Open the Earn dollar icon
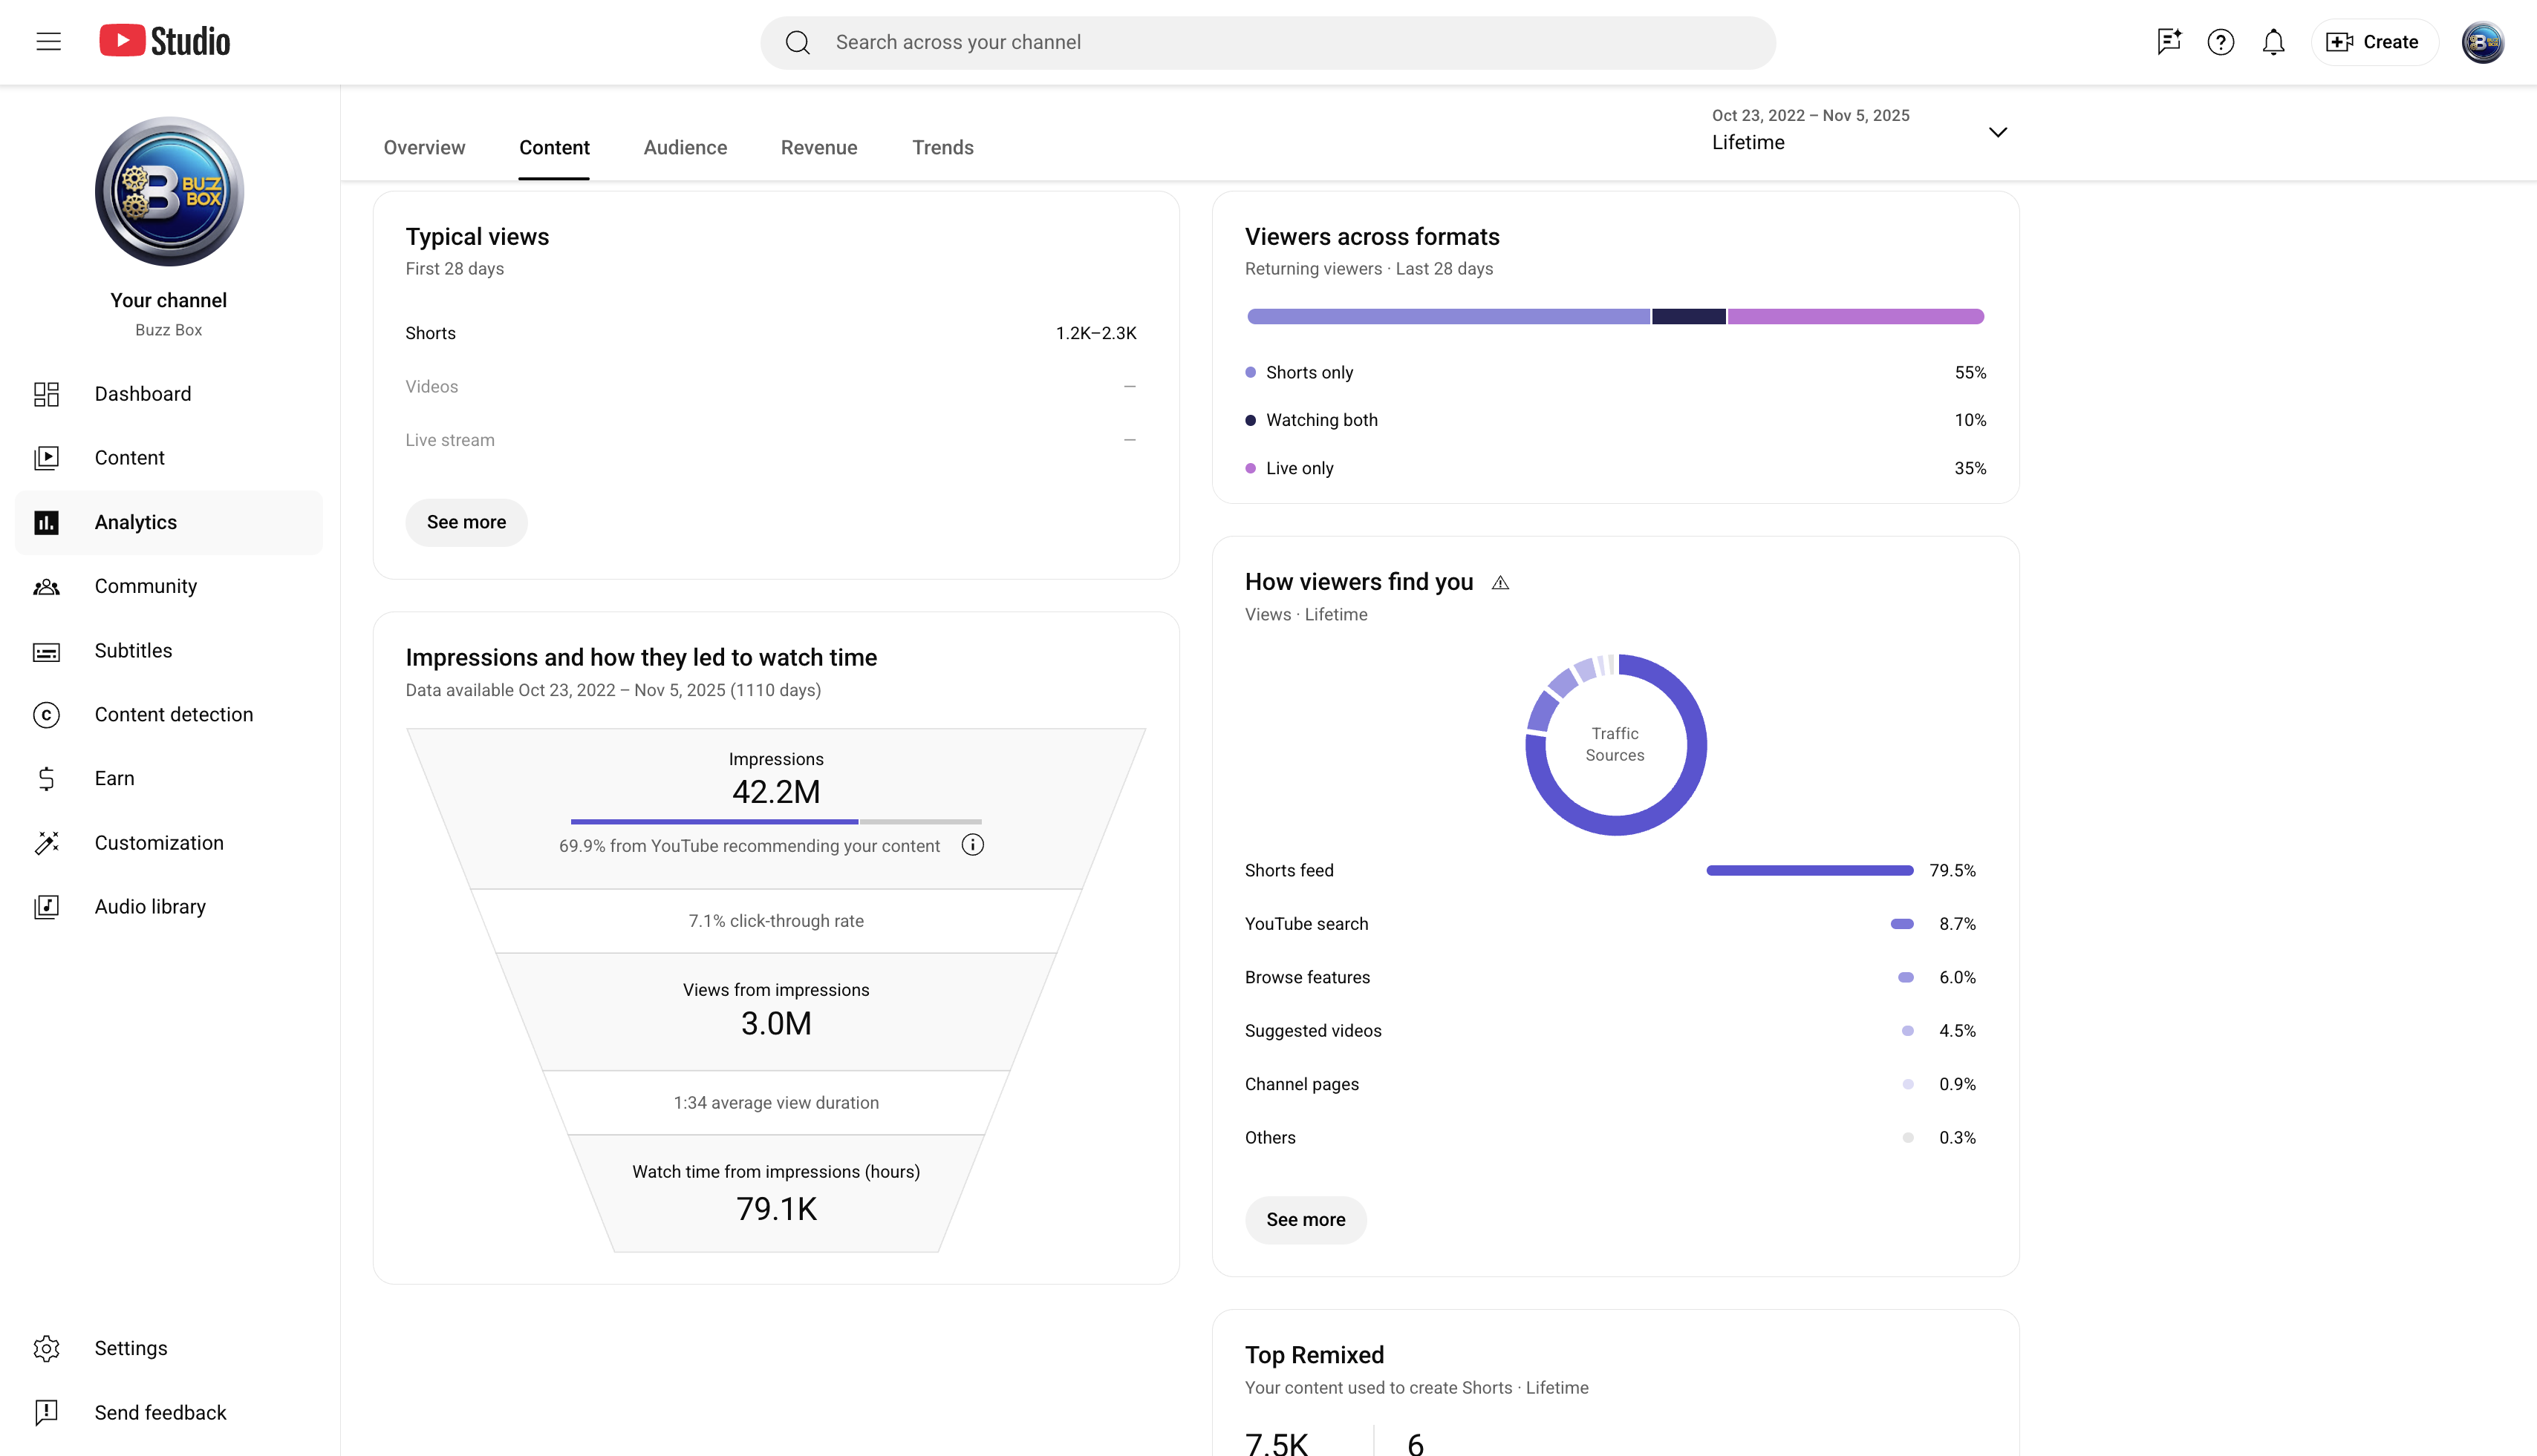This screenshot has width=2537, height=1456. click(46, 779)
